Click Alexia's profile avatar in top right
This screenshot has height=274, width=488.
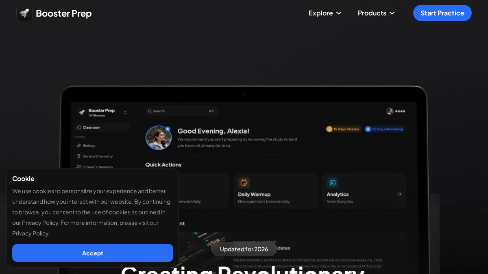390,111
